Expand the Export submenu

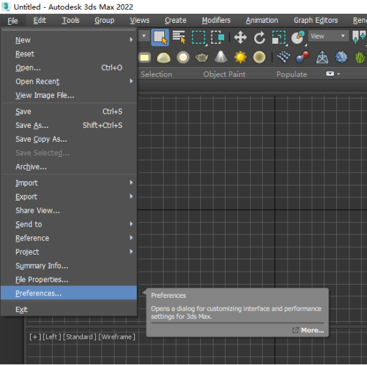(69, 197)
